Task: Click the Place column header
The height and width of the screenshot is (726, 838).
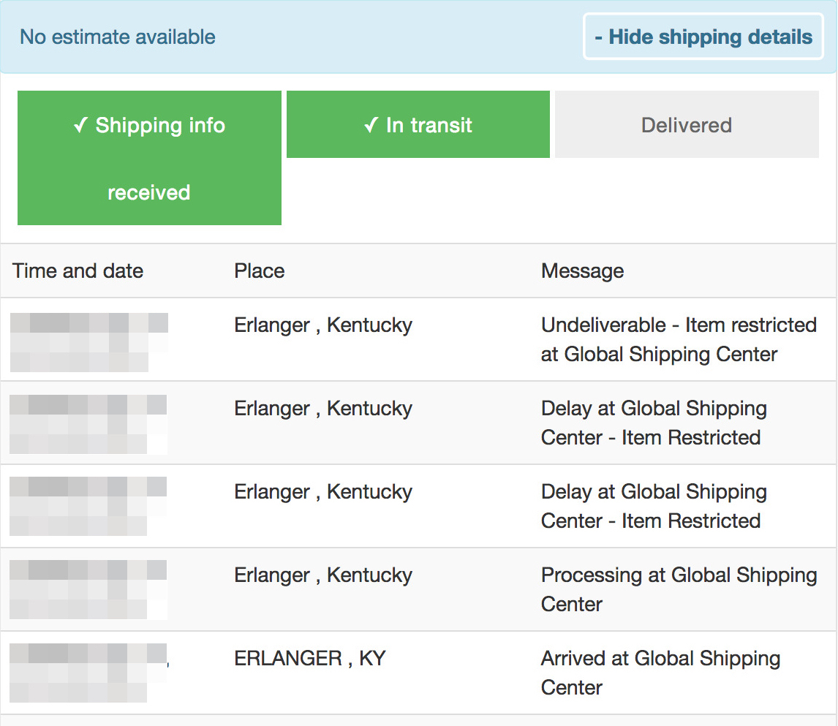Action: click(x=259, y=271)
